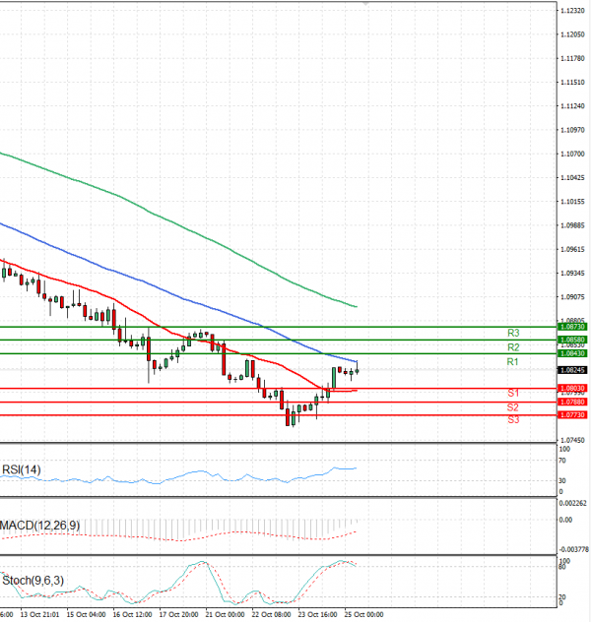Viewport: 591px width, 622px height.
Task: Click the 1.12050 price axis label
Action: pos(572,34)
